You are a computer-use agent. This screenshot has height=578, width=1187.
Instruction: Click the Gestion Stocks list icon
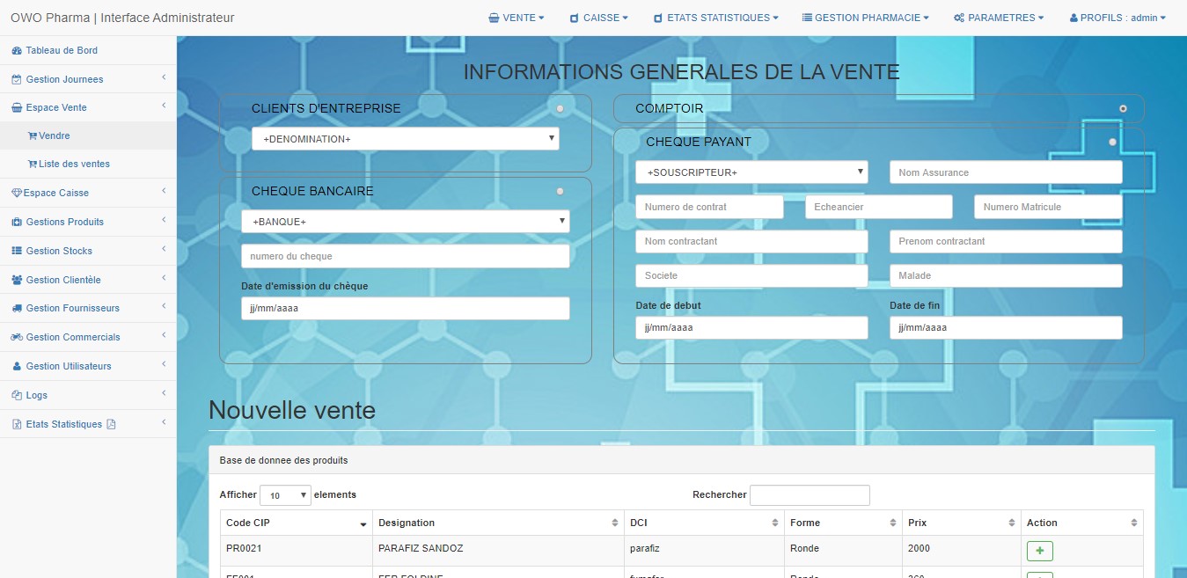pos(17,252)
